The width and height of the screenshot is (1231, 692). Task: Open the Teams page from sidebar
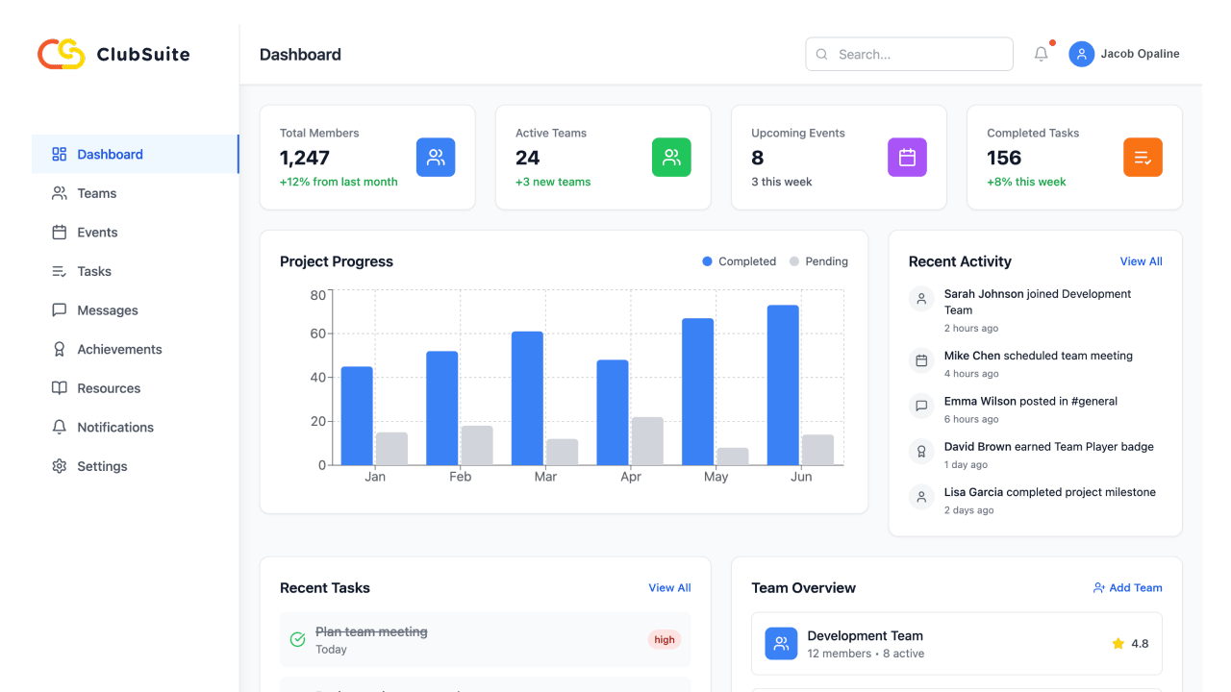click(96, 193)
